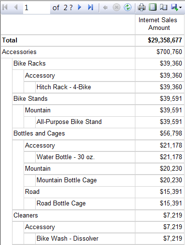Jump to the last report page
This screenshot has width=185, height=245.
(91, 7)
